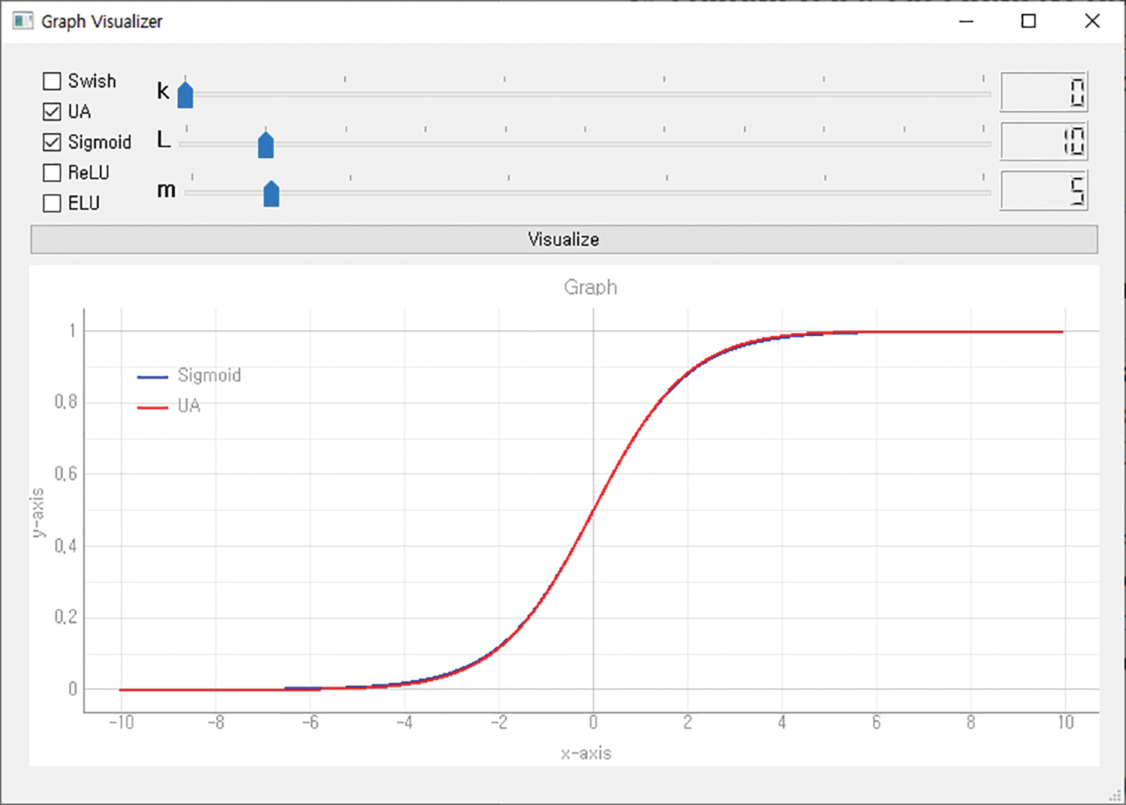Tick the ReLU checkbox
Viewport: 1126px width, 805px height.
point(52,173)
